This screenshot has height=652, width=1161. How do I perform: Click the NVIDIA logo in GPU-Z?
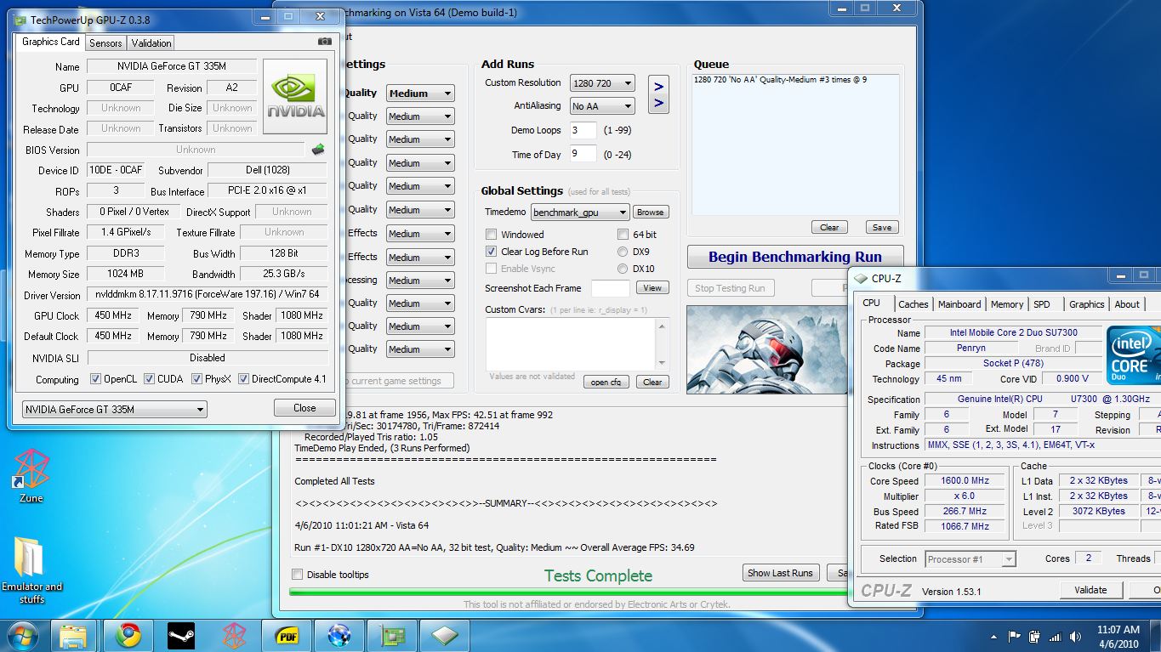click(295, 96)
